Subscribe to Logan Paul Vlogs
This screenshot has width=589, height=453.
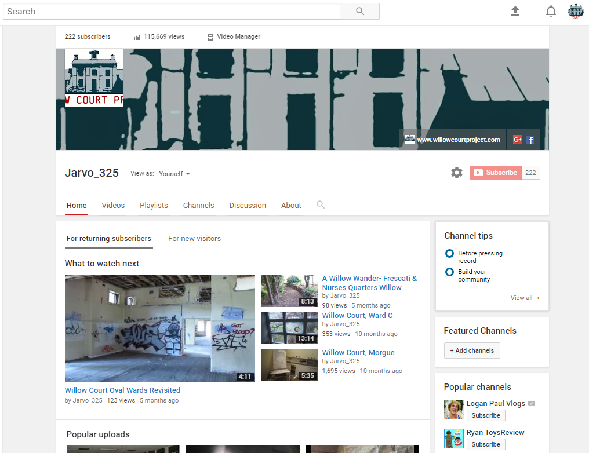tap(486, 415)
